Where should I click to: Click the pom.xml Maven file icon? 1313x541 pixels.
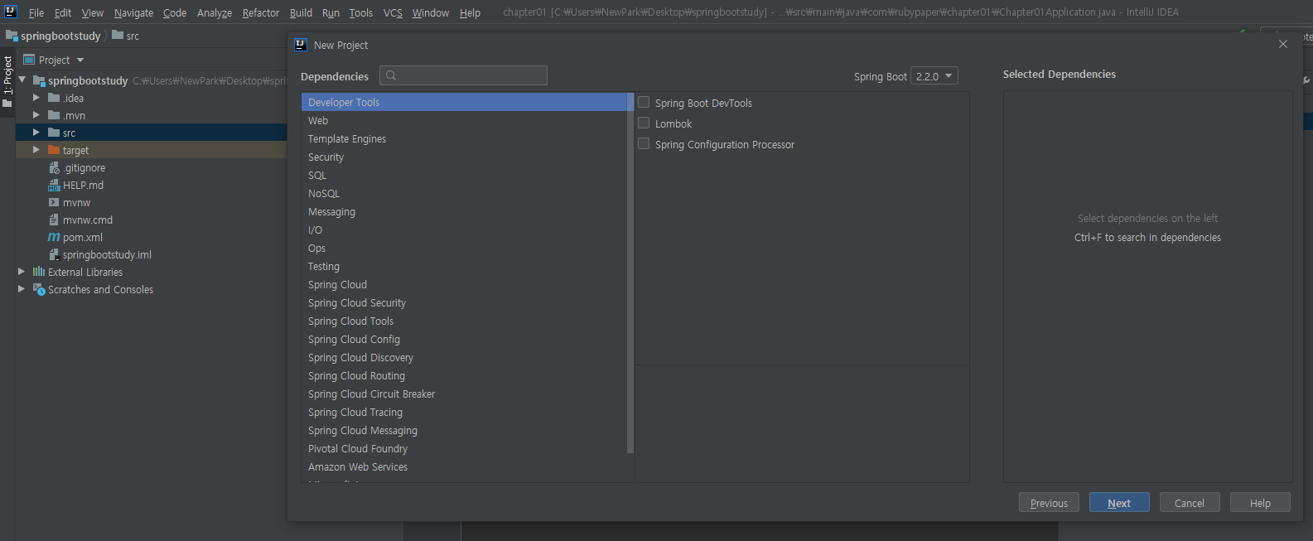(54, 237)
